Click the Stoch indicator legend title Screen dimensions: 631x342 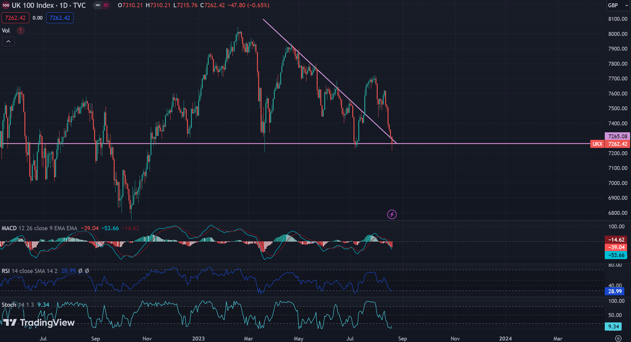tap(8, 305)
